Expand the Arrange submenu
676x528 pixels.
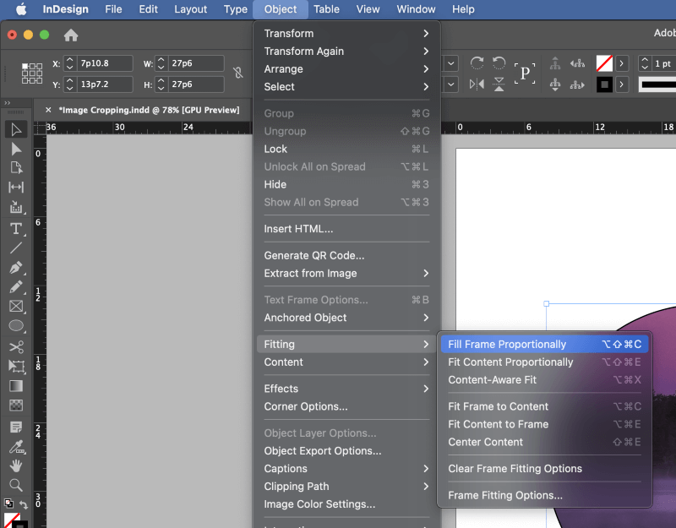click(346, 69)
